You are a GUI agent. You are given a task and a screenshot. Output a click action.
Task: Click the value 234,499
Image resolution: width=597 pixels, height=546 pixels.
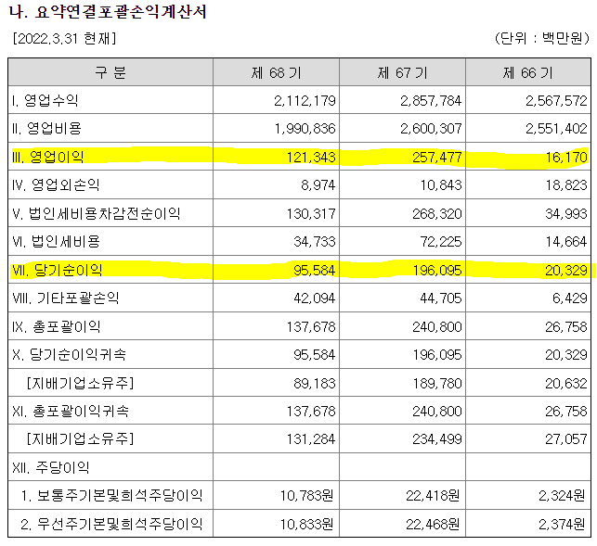coord(437,439)
